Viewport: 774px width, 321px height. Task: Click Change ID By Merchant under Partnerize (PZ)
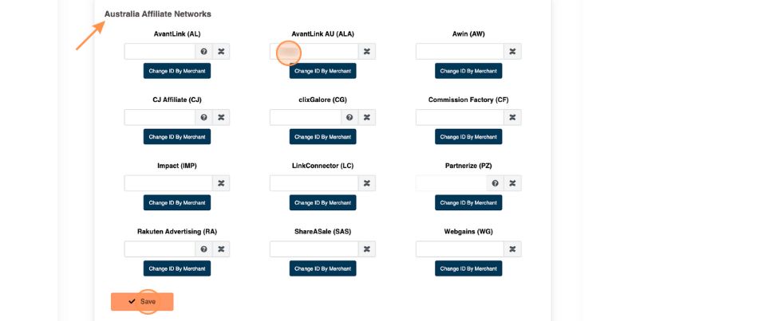click(468, 203)
